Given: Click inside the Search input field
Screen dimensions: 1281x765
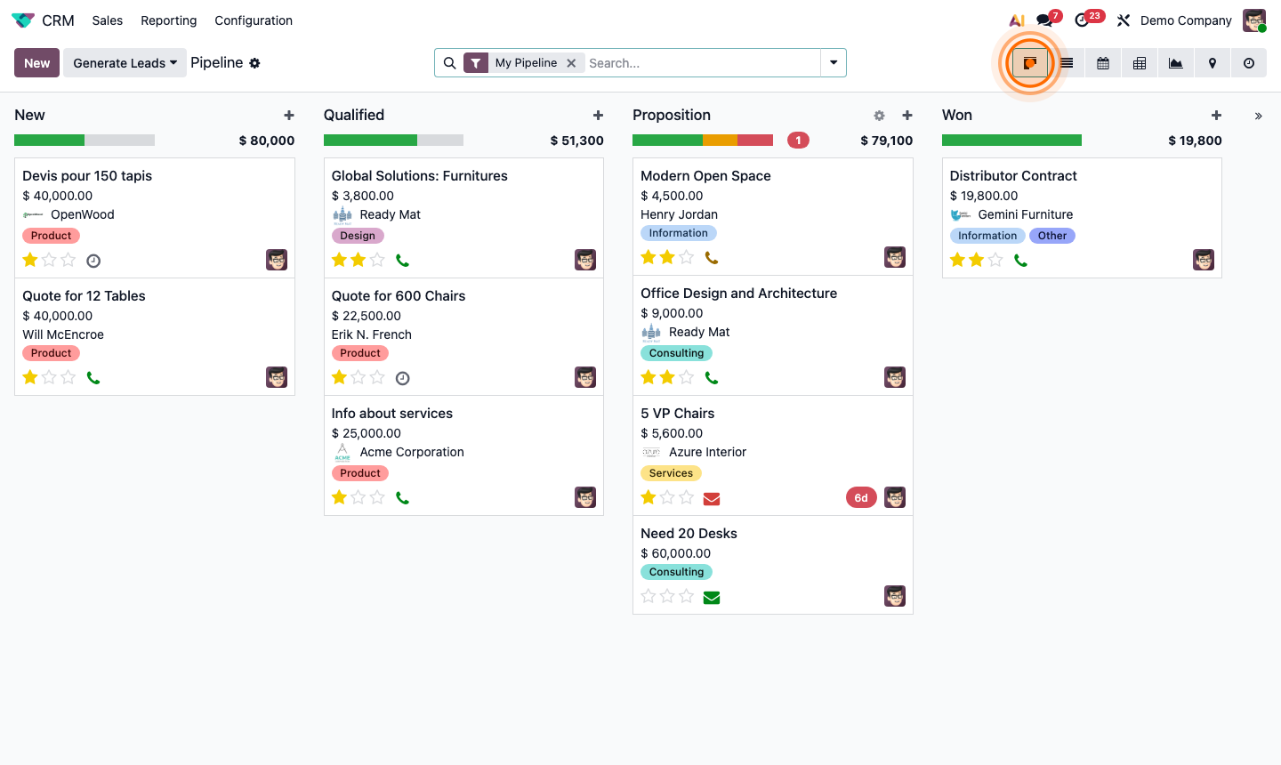Looking at the screenshot, I should pos(694,62).
